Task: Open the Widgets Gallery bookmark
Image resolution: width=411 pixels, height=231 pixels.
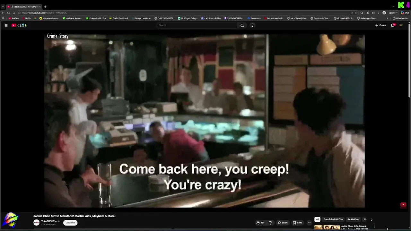Action: tap(188, 18)
